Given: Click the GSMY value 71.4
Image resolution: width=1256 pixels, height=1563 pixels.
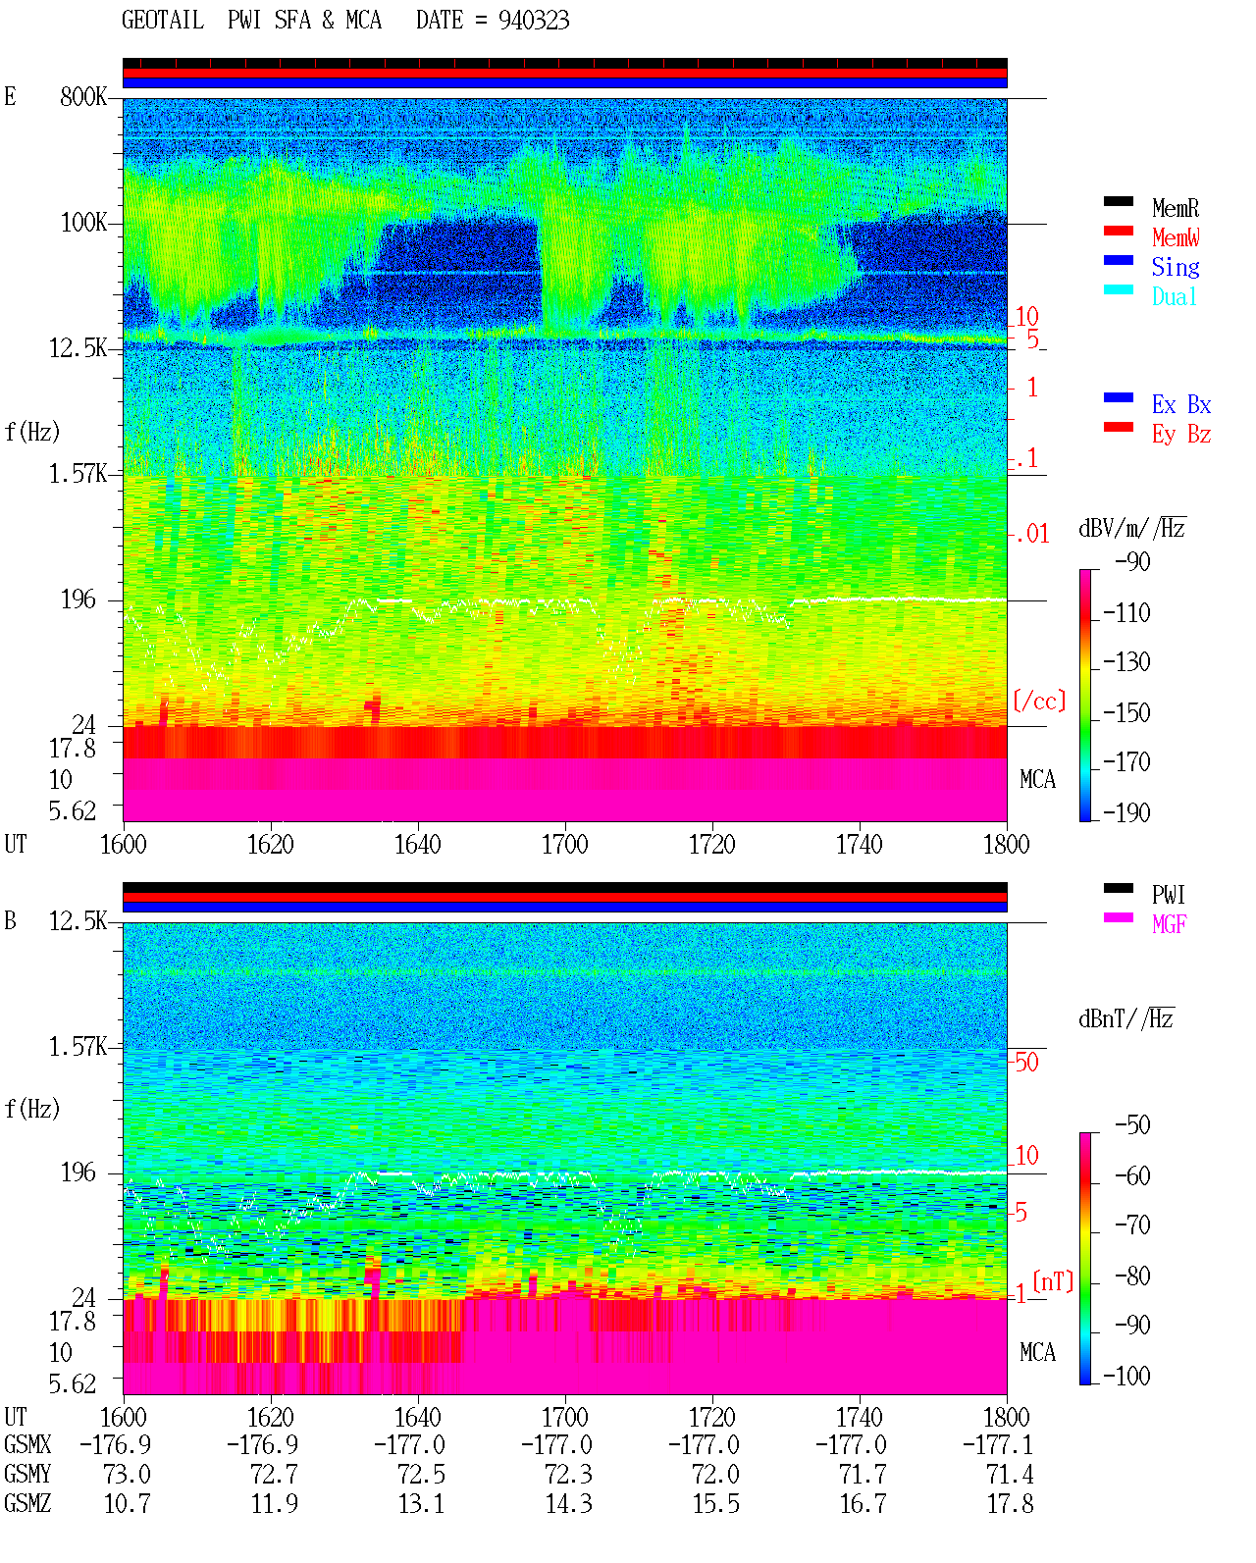Looking at the screenshot, I should point(1010,1475).
